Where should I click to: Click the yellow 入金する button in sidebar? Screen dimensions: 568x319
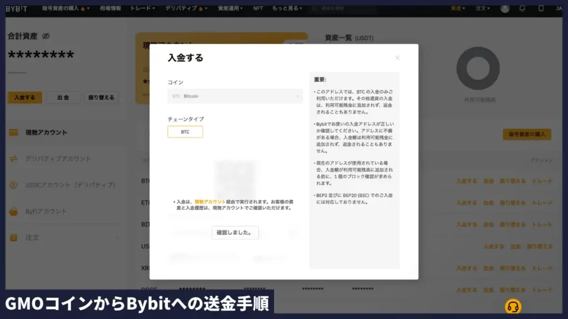[x=24, y=97]
